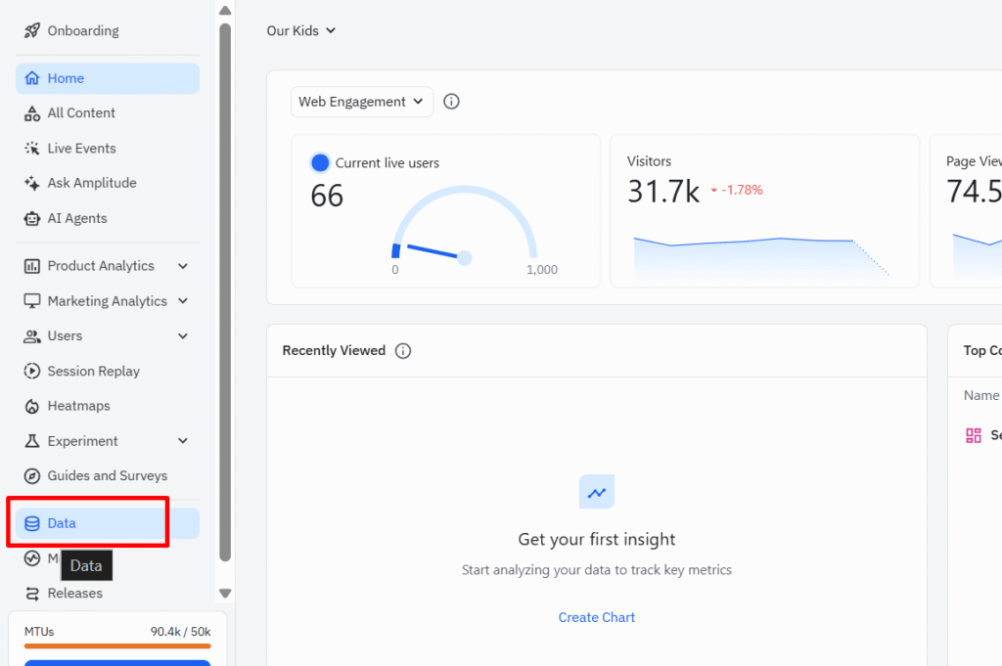This screenshot has height=666, width=1002.
Task: Expand the Users submenu chevron
Action: 183,336
